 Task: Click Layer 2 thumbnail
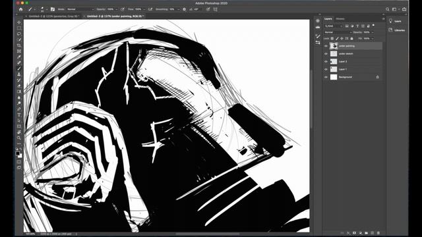tap(334, 61)
